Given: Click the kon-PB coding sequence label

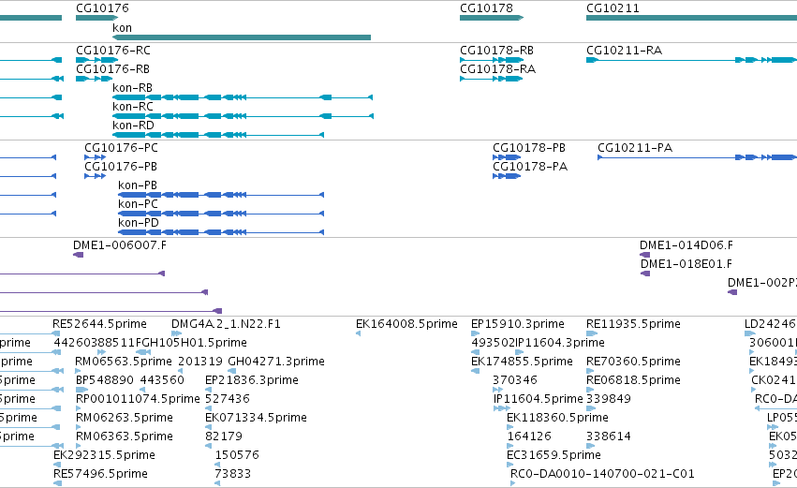Looking at the screenshot, I should 138,185.
